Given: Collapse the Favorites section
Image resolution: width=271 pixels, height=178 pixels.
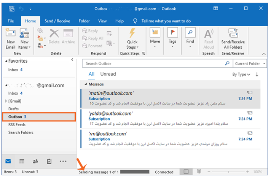Looking at the screenshot, I should tap(6, 61).
